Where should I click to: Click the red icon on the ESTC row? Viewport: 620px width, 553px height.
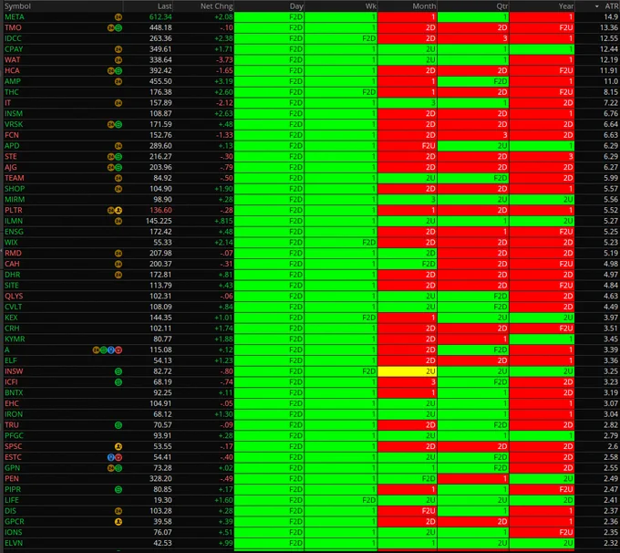tap(119, 457)
